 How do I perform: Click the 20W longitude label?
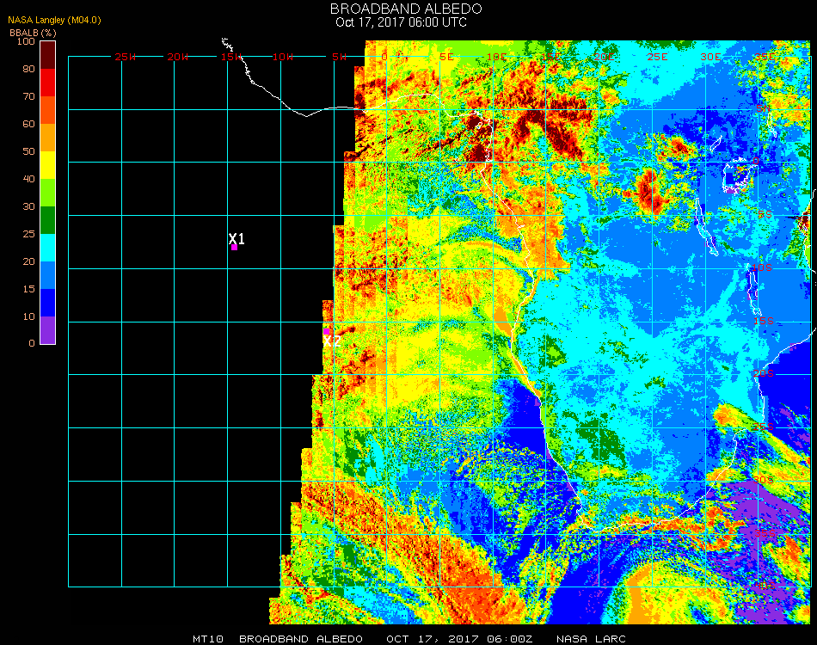click(x=178, y=57)
